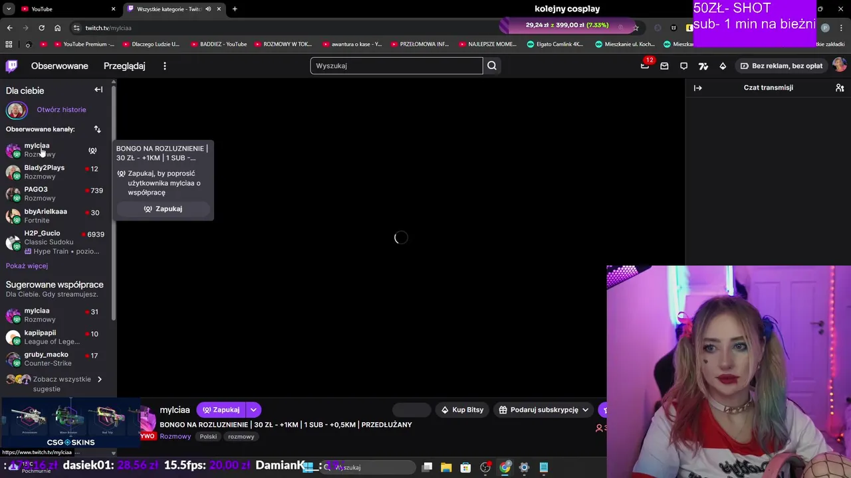
Task: Mute audio icon on Twitch tab
Action: point(208,9)
